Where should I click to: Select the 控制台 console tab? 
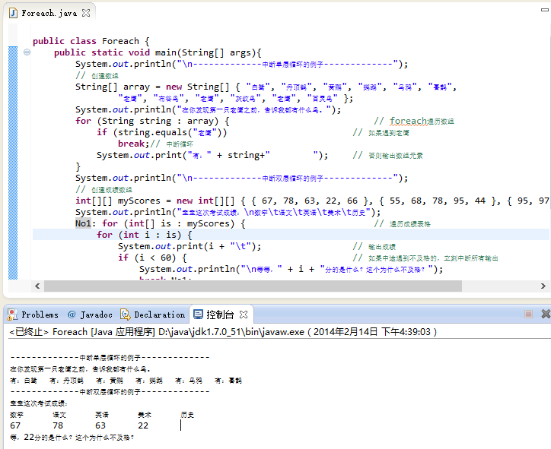220,315
